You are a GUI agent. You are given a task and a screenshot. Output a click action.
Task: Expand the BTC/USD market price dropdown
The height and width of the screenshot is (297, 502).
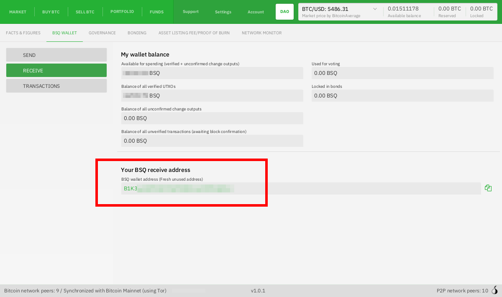tap(374, 9)
